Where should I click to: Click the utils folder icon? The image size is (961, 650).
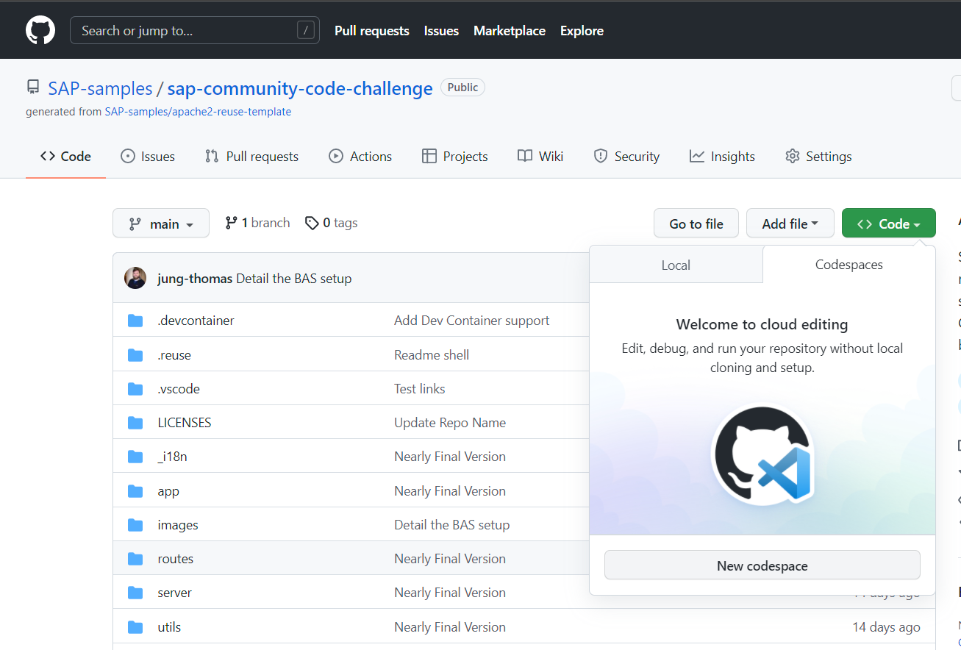pos(135,627)
